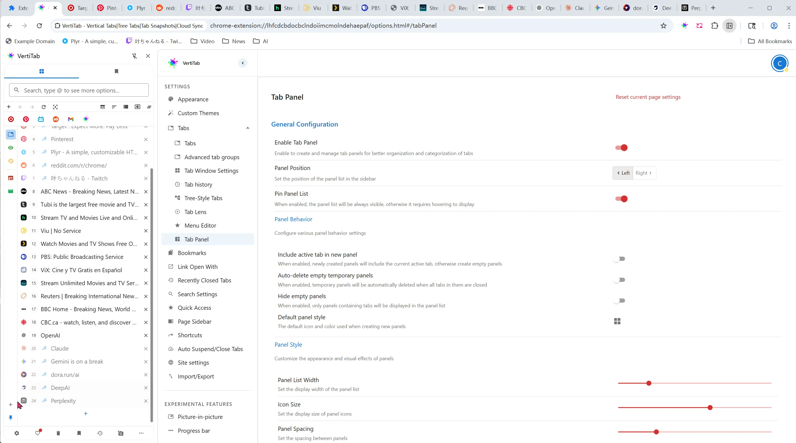Enable Auto-delete empty temporary panels

pos(620,280)
